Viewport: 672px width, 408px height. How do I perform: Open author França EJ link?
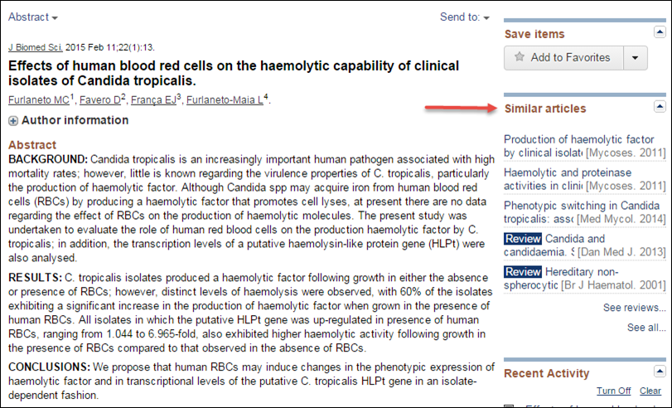point(153,100)
